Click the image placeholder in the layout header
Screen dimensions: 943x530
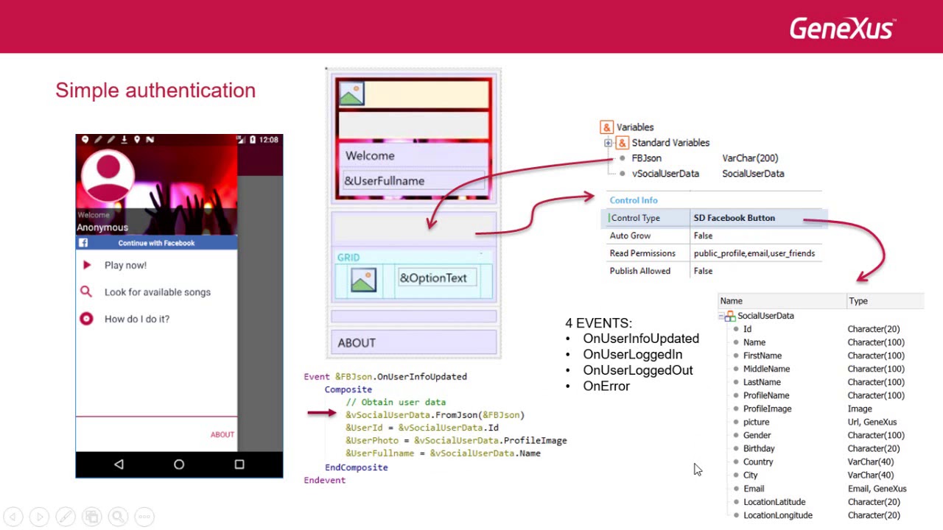coord(351,94)
